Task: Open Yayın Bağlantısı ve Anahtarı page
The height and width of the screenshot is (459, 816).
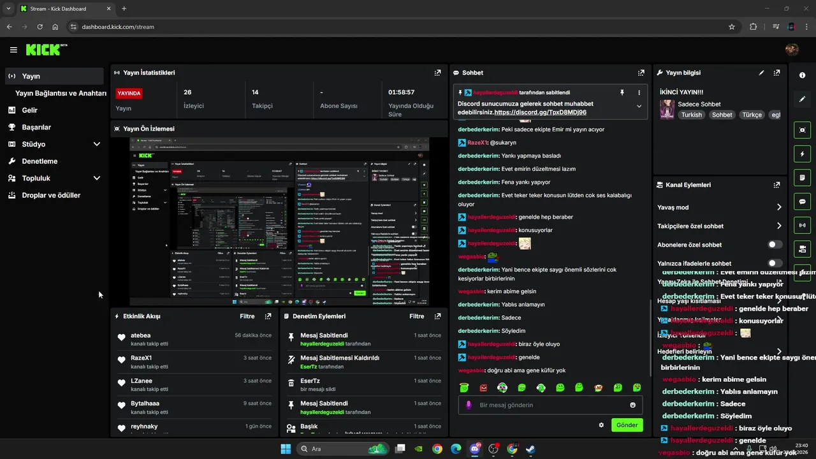Action: point(61,93)
